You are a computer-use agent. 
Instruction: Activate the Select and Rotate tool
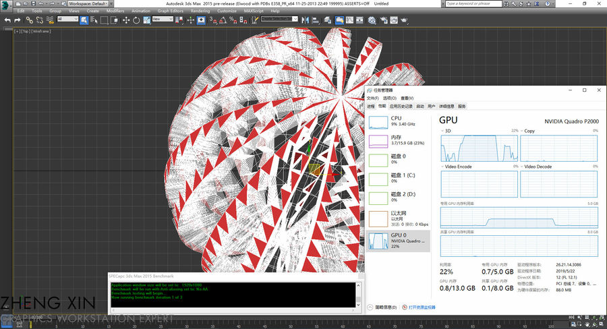click(136, 20)
